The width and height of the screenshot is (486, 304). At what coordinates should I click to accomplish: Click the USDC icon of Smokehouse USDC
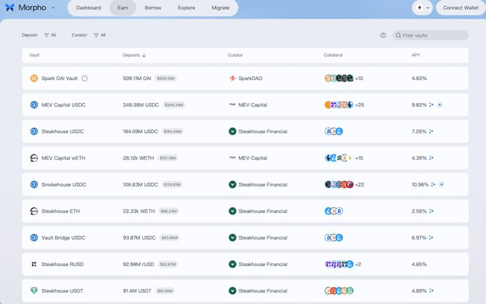click(x=34, y=185)
